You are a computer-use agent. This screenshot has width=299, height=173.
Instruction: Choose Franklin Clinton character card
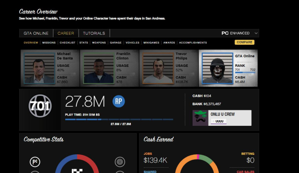click(109, 68)
